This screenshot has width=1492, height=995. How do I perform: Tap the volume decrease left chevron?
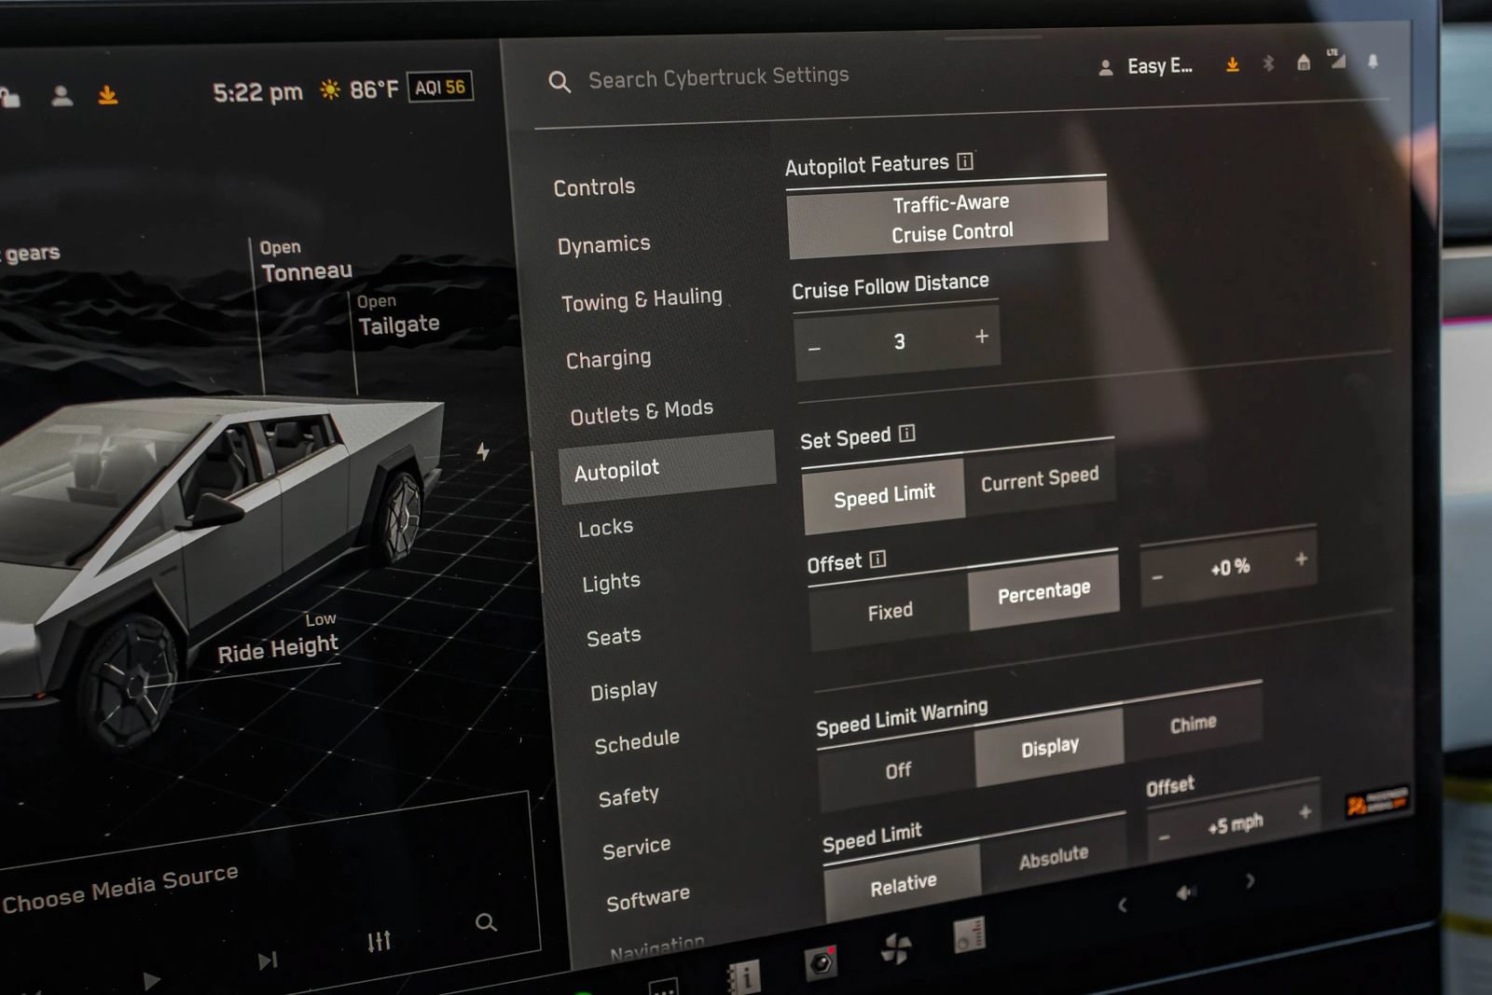[1122, 905]
